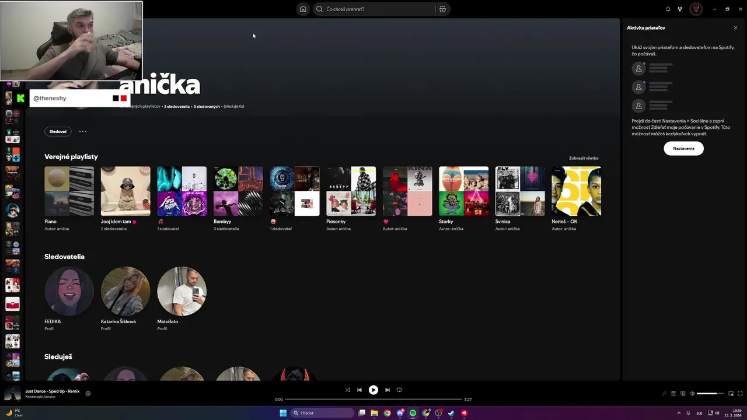Toggle repeat mode
Screen dimensions: 747x420
(399, 390)
